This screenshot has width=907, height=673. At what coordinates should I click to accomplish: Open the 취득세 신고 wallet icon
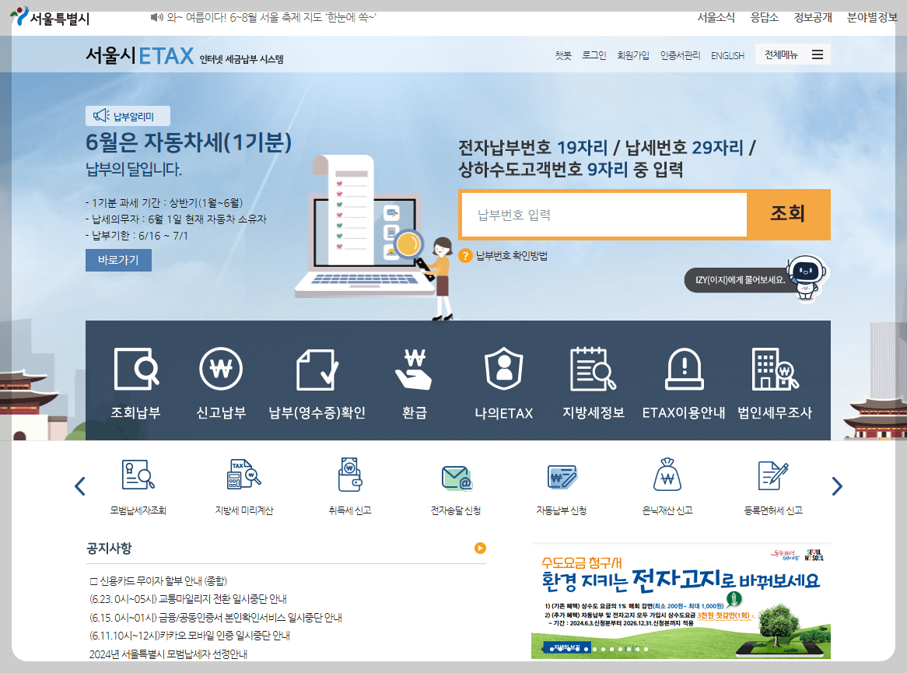(350, 475)
